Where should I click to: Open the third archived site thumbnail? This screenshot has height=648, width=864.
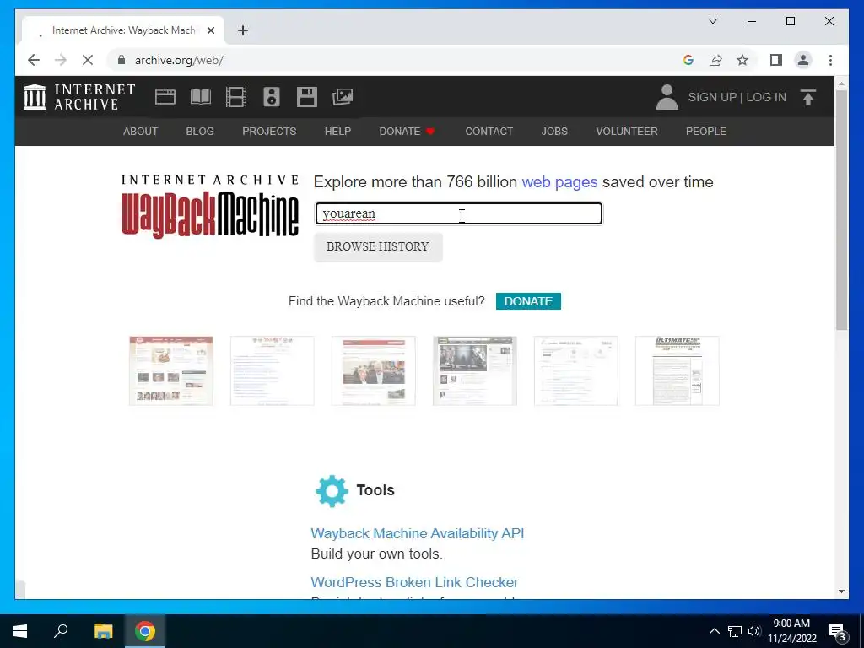coord(374,371)
